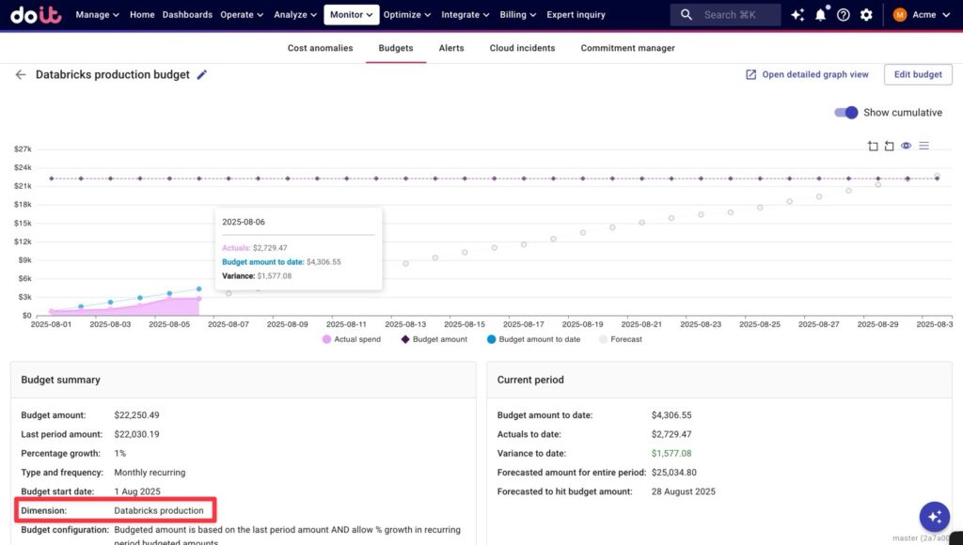
Task: Toggle the Budget amount to date legend series
Action: (x=533, y=339)
